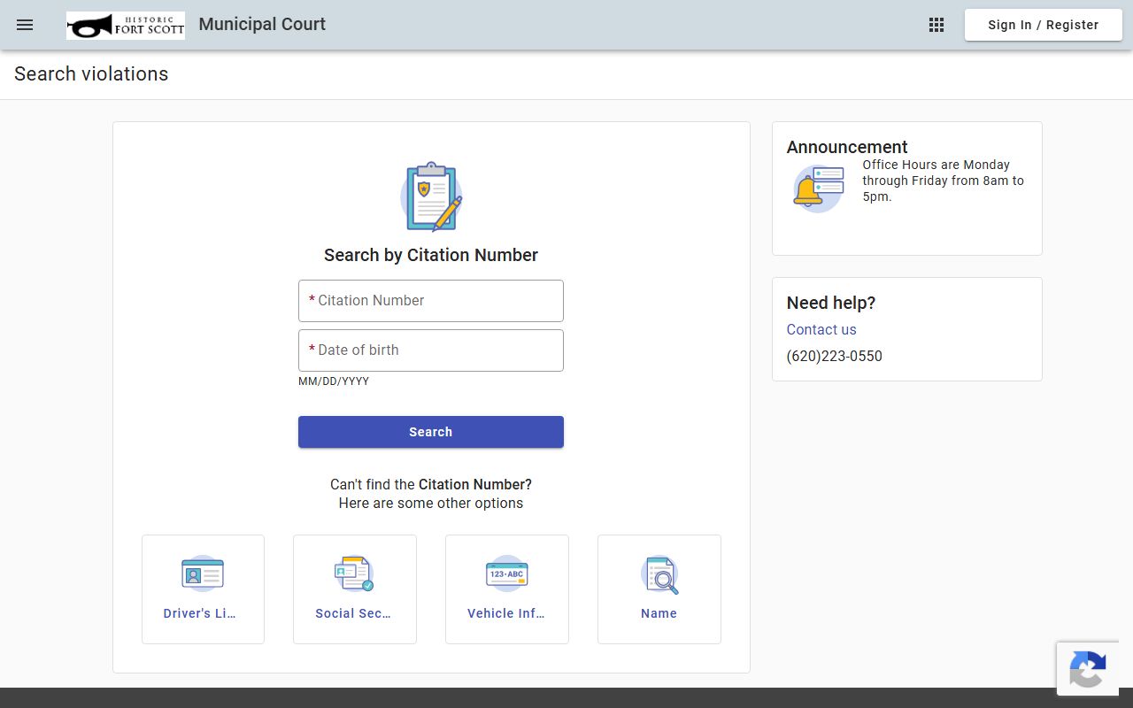Viewport: 1133px width, 708px height.
Task: Search by Name option
Action: pyautogui.click(x=659, y=589)
